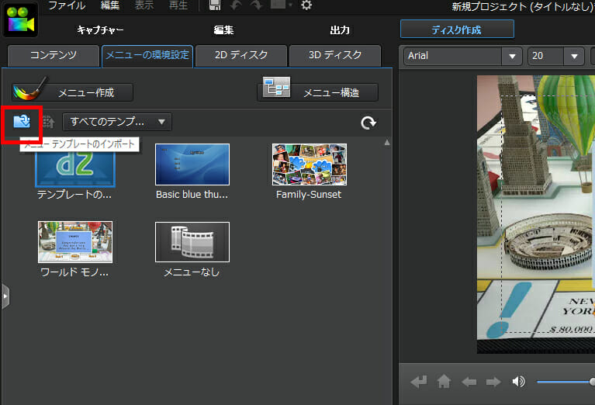Screen dimensions: 595x405
Task: Click the PowerDirector camera logo icon
Action: coord(20,19)
